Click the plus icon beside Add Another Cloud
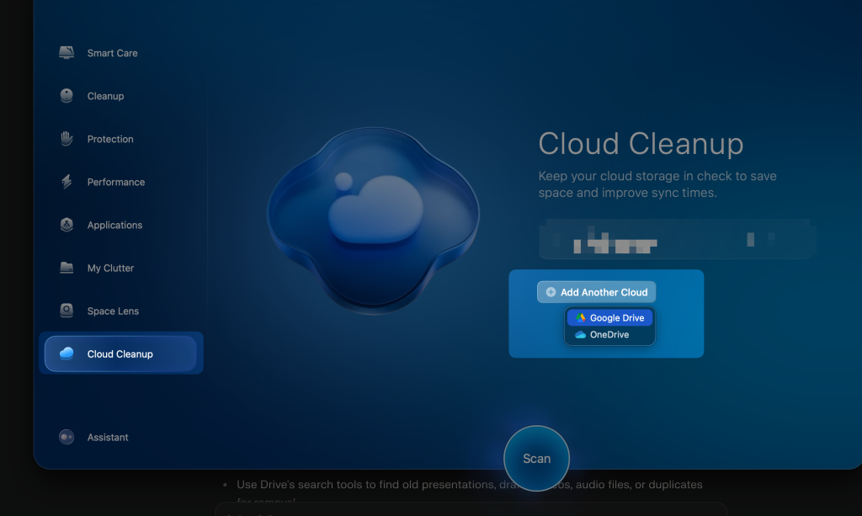The image size is (862, 516). pyautogui.click(x=551, y=292)
